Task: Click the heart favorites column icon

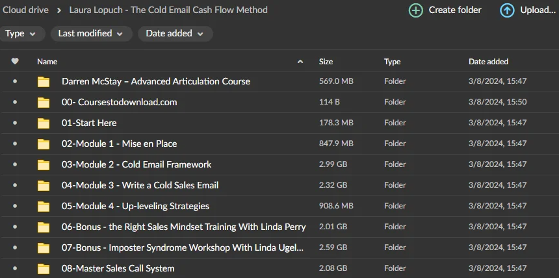Action: point(14,61)
